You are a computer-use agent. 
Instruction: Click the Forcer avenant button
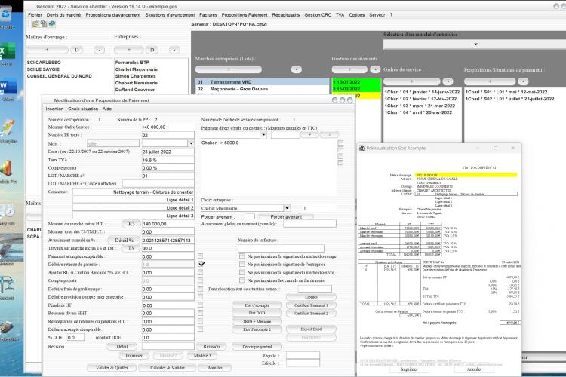[286, 216]
